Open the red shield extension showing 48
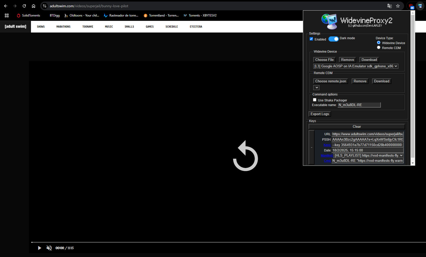The width and height of the screenshot is (426, 257). tap(411, 6)
